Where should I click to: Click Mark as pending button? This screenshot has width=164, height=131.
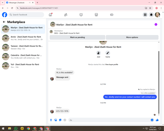[77, 37]
